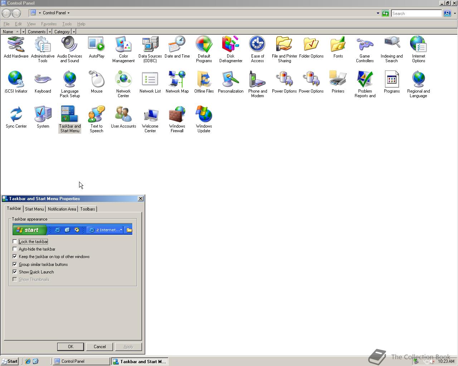Switch to the Notification Area tab
Image resolution: width=458 pixels, height=366 pixels.
pos(62,209)
